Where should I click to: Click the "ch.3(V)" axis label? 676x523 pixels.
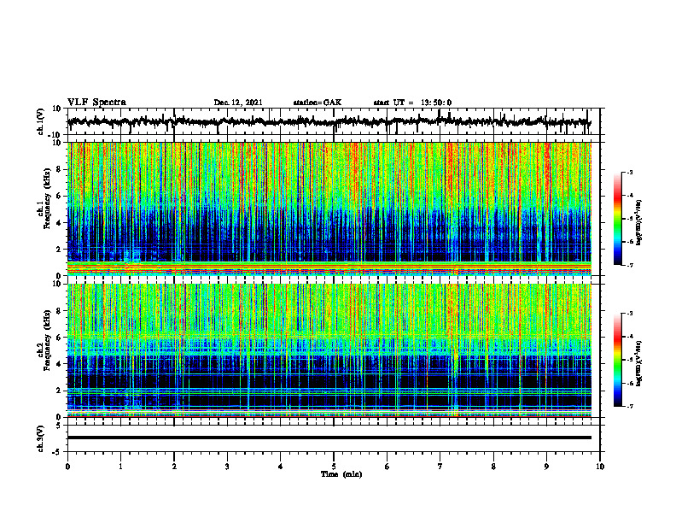[41, 438]
